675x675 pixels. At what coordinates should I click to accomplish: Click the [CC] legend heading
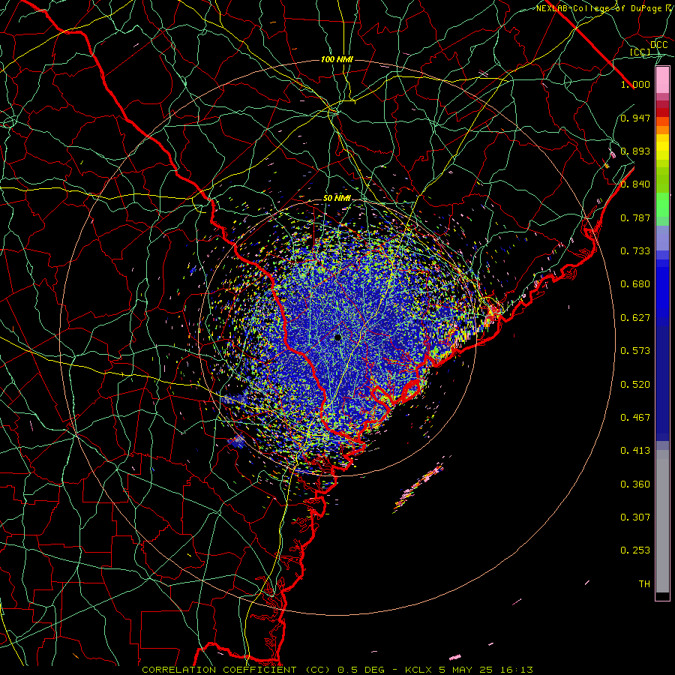[640, 52]
